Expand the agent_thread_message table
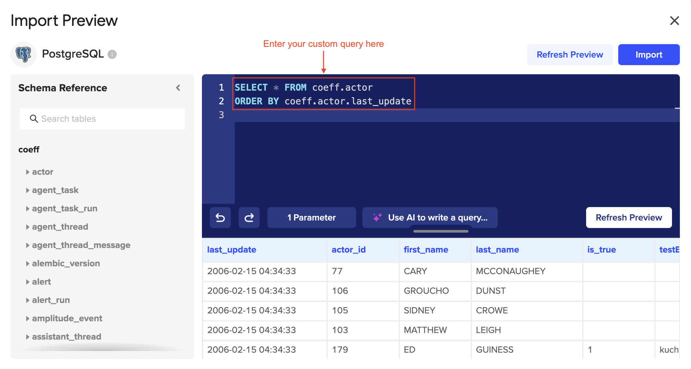Viewport: 691px width, 369px height. tap(28, 245)
